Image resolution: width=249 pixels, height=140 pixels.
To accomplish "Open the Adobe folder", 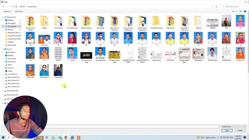I will click(x=44, y=22).
